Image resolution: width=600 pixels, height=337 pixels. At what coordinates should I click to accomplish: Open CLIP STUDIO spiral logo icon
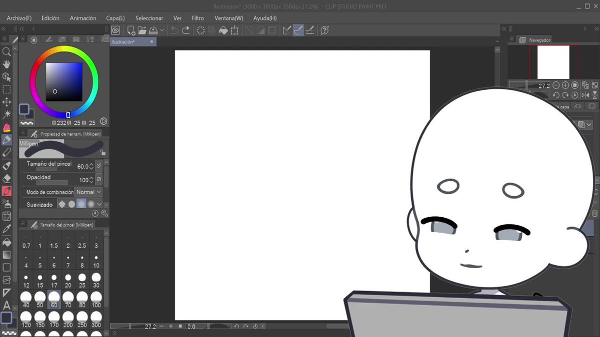pos(115,30)
